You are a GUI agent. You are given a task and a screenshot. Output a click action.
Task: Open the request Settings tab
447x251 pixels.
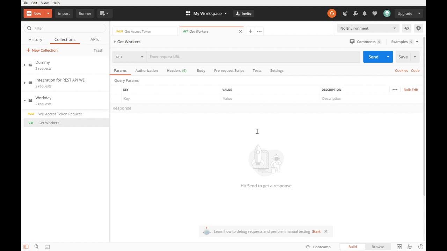[x=277, y=70]
